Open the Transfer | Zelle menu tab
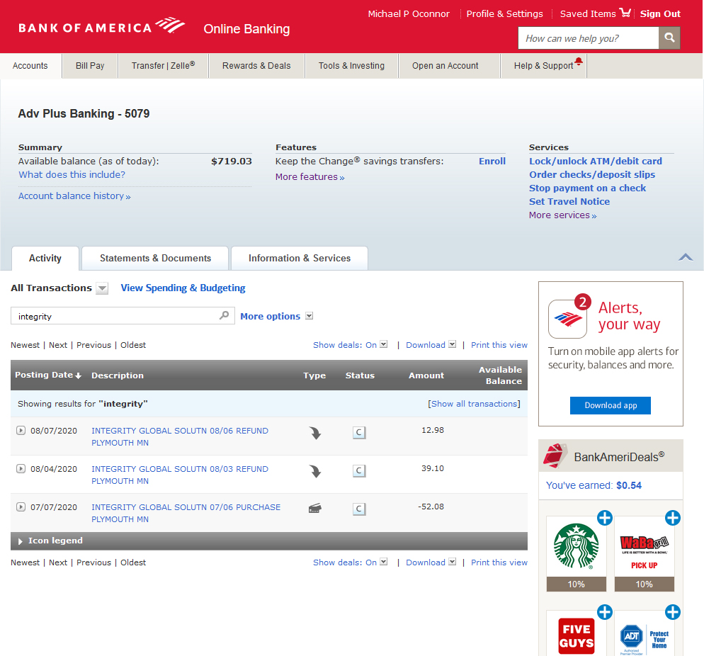The image size is (704, 656). [163, 66]
